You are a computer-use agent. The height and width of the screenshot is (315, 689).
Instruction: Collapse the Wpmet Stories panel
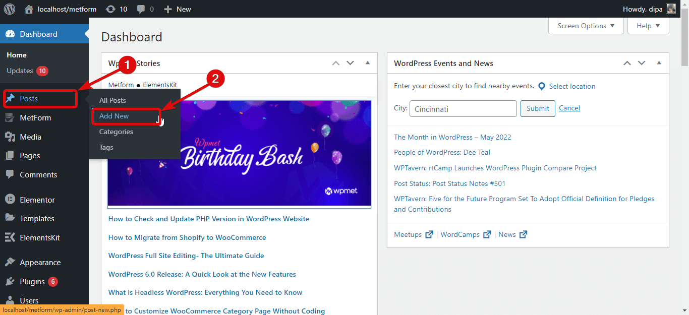coord(367,64)
